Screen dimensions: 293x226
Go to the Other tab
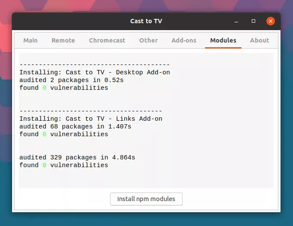[x=148, y=40]
